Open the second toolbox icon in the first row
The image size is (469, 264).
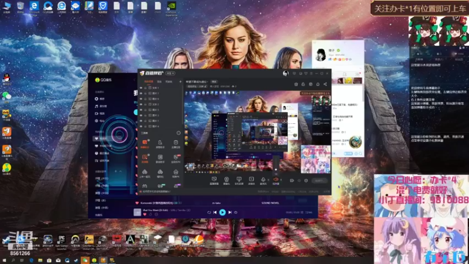tap(160, 143)
